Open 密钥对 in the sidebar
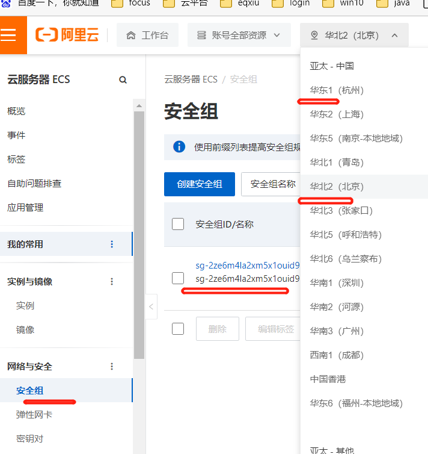Screen dimensions: 428x454 30,439
